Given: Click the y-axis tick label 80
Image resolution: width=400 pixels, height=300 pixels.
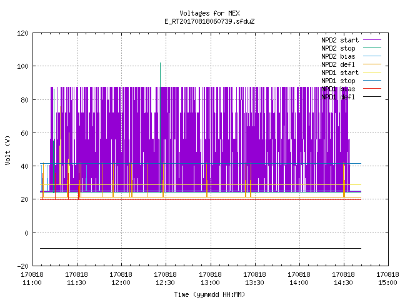Looking at the screenshot, I should pos(24,100).
